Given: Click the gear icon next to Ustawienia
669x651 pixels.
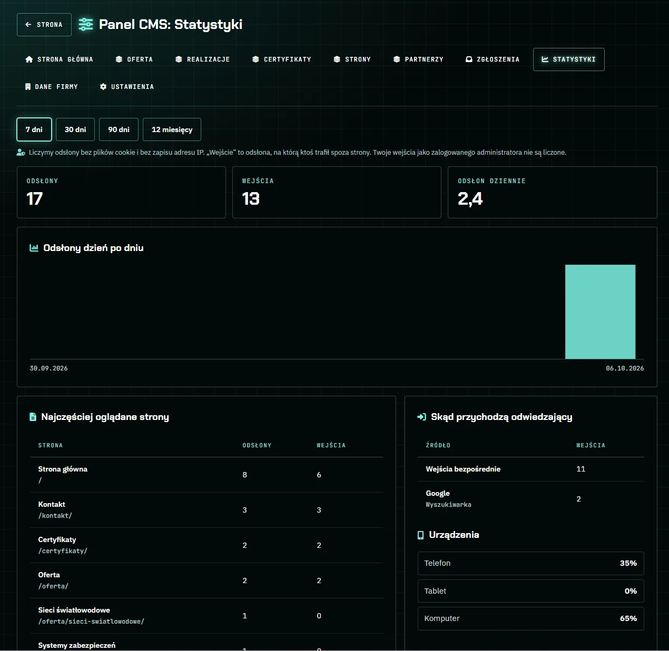Looking at the screenshot, I should 103,87.
